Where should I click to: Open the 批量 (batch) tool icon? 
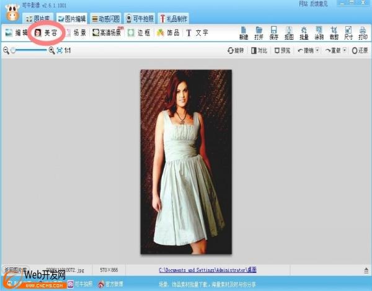tap(304, 32)
